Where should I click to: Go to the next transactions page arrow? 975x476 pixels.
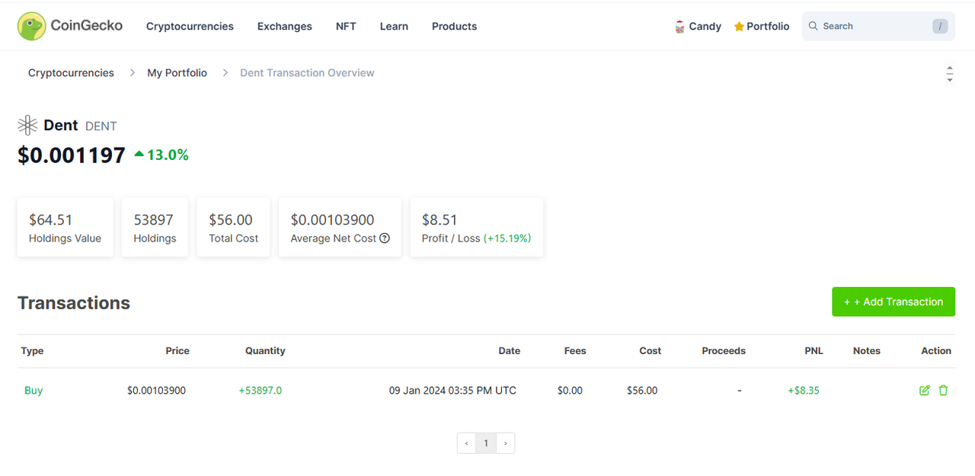[505, 443]
